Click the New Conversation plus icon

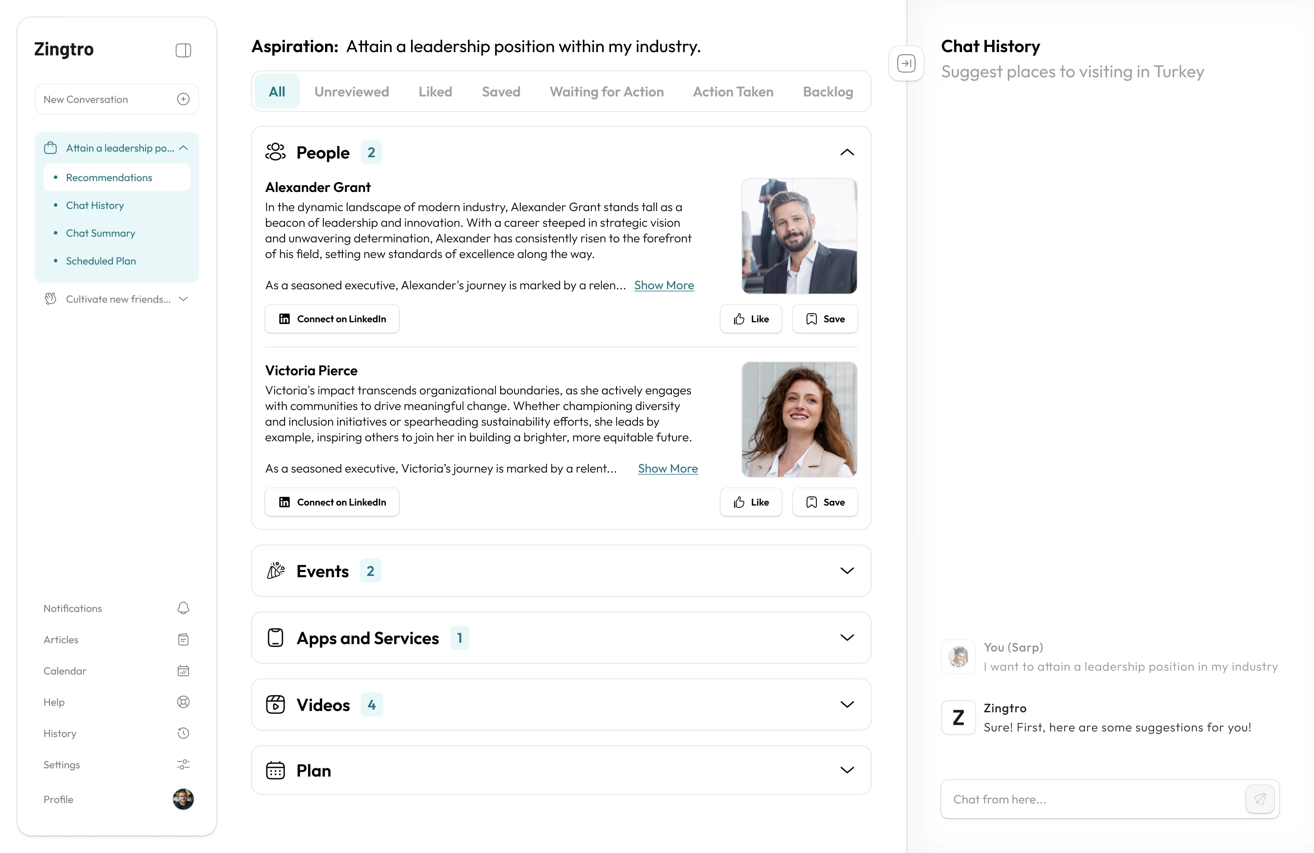[183, 99]
